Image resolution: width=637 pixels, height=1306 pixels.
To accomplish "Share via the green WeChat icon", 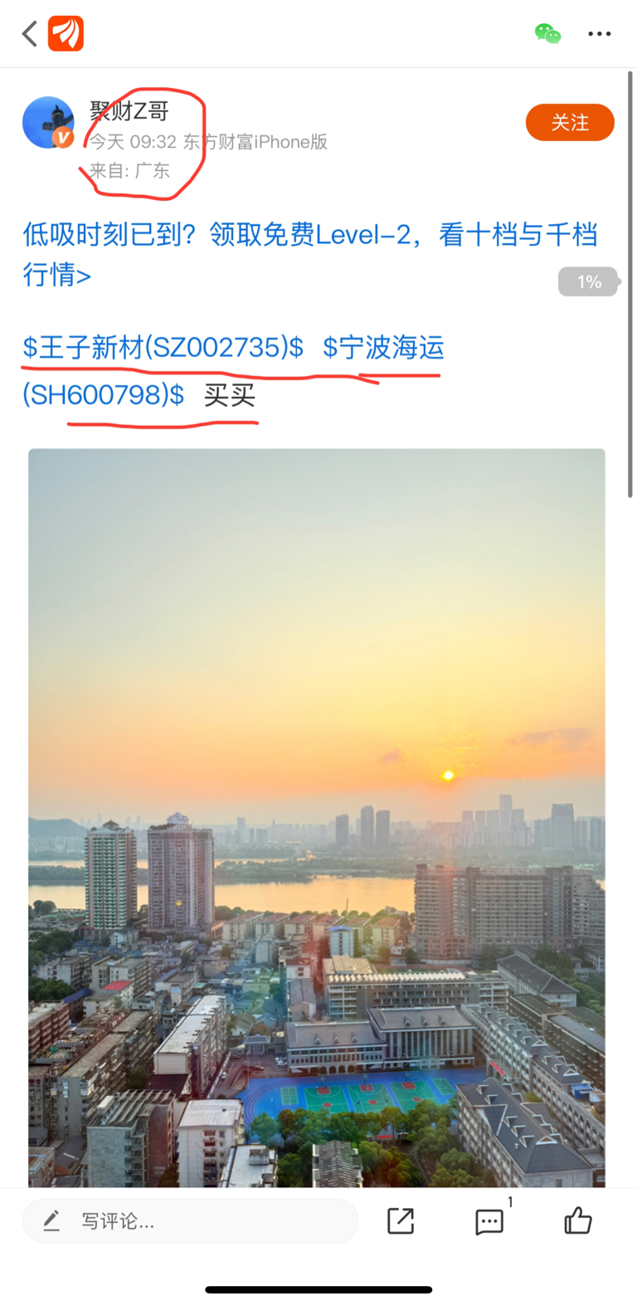I will tap(547, 34).
